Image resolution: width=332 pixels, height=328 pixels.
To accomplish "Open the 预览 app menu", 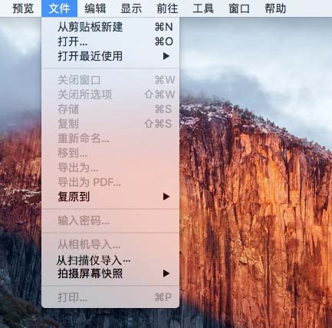I will coord(23,8).
